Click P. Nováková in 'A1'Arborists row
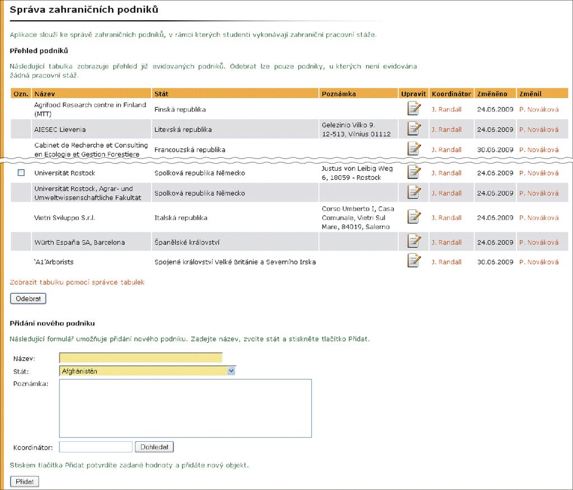Screen dimensions: 573x490 [x=539, y=262]
